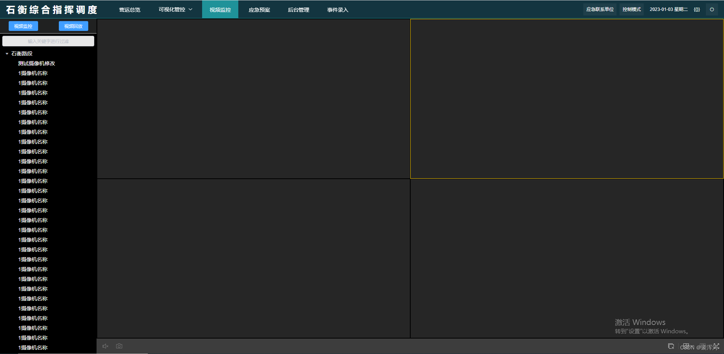
Task: Click the 2023-01-03 星期二 date text
Action: coord(669,9)
